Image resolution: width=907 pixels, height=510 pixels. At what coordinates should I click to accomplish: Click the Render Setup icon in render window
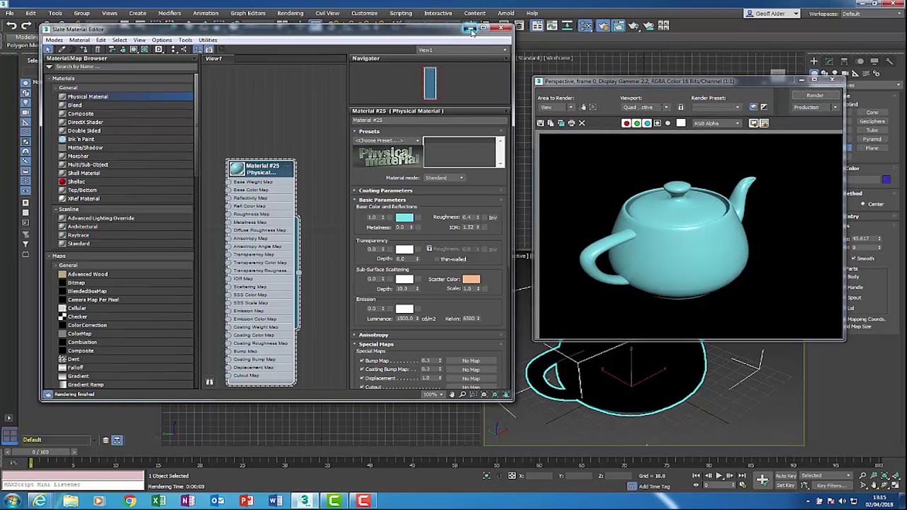(x=753, y=107)
